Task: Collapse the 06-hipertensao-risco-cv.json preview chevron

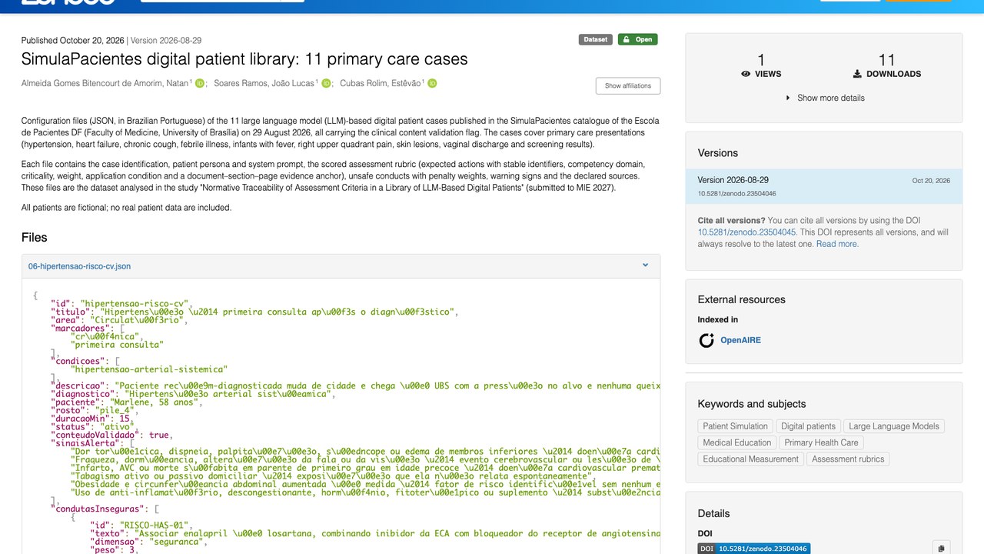Action: (x=645, y=265)
